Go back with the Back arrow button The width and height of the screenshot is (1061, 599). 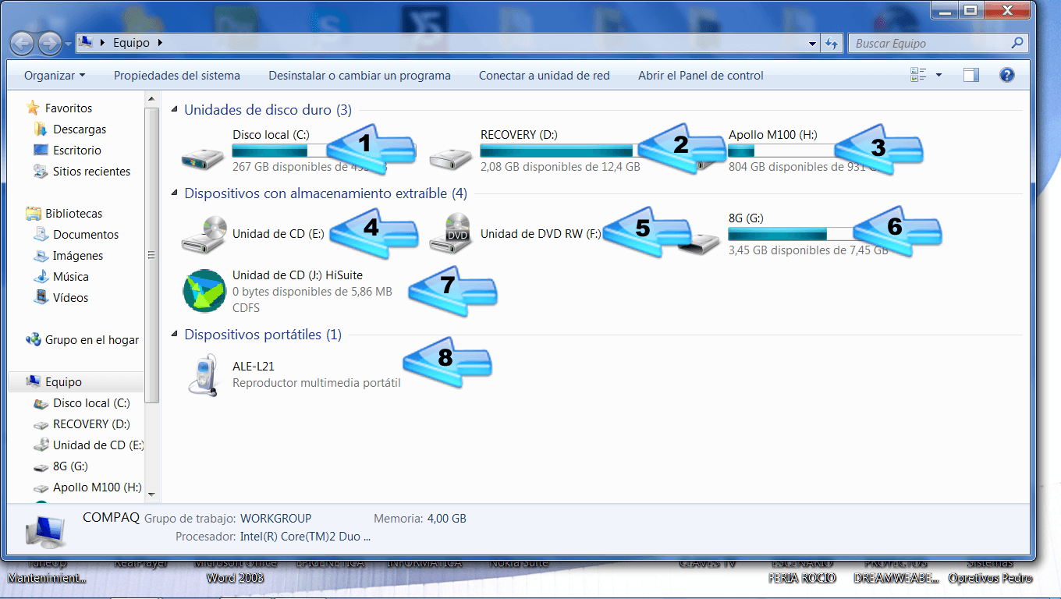point(23,43)
